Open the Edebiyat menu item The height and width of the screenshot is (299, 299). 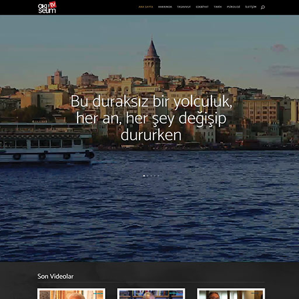point(202,7)
